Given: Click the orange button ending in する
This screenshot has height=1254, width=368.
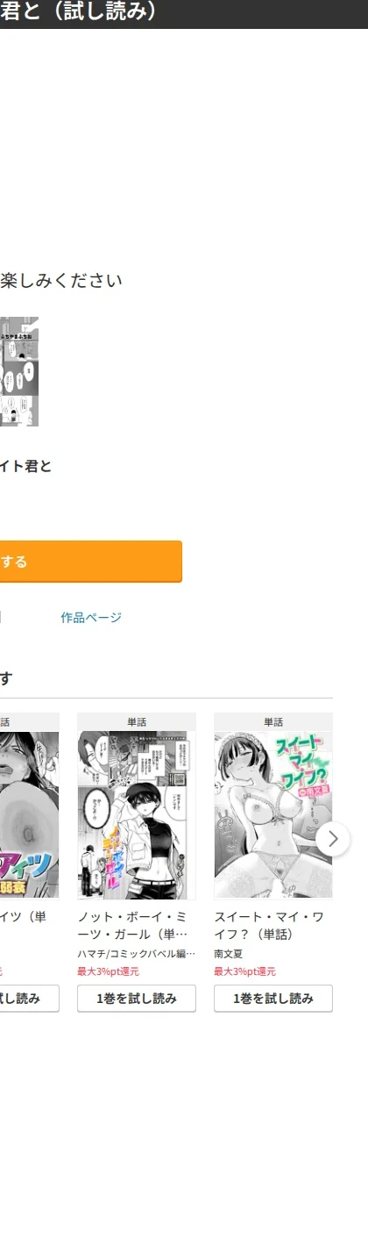Looking at the screenshot, I should (x=91, y=562).
